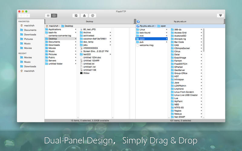Select the Desktop panel tab
Image resolution: width=242 pixels, height=151 pixels.
(90, 21)
